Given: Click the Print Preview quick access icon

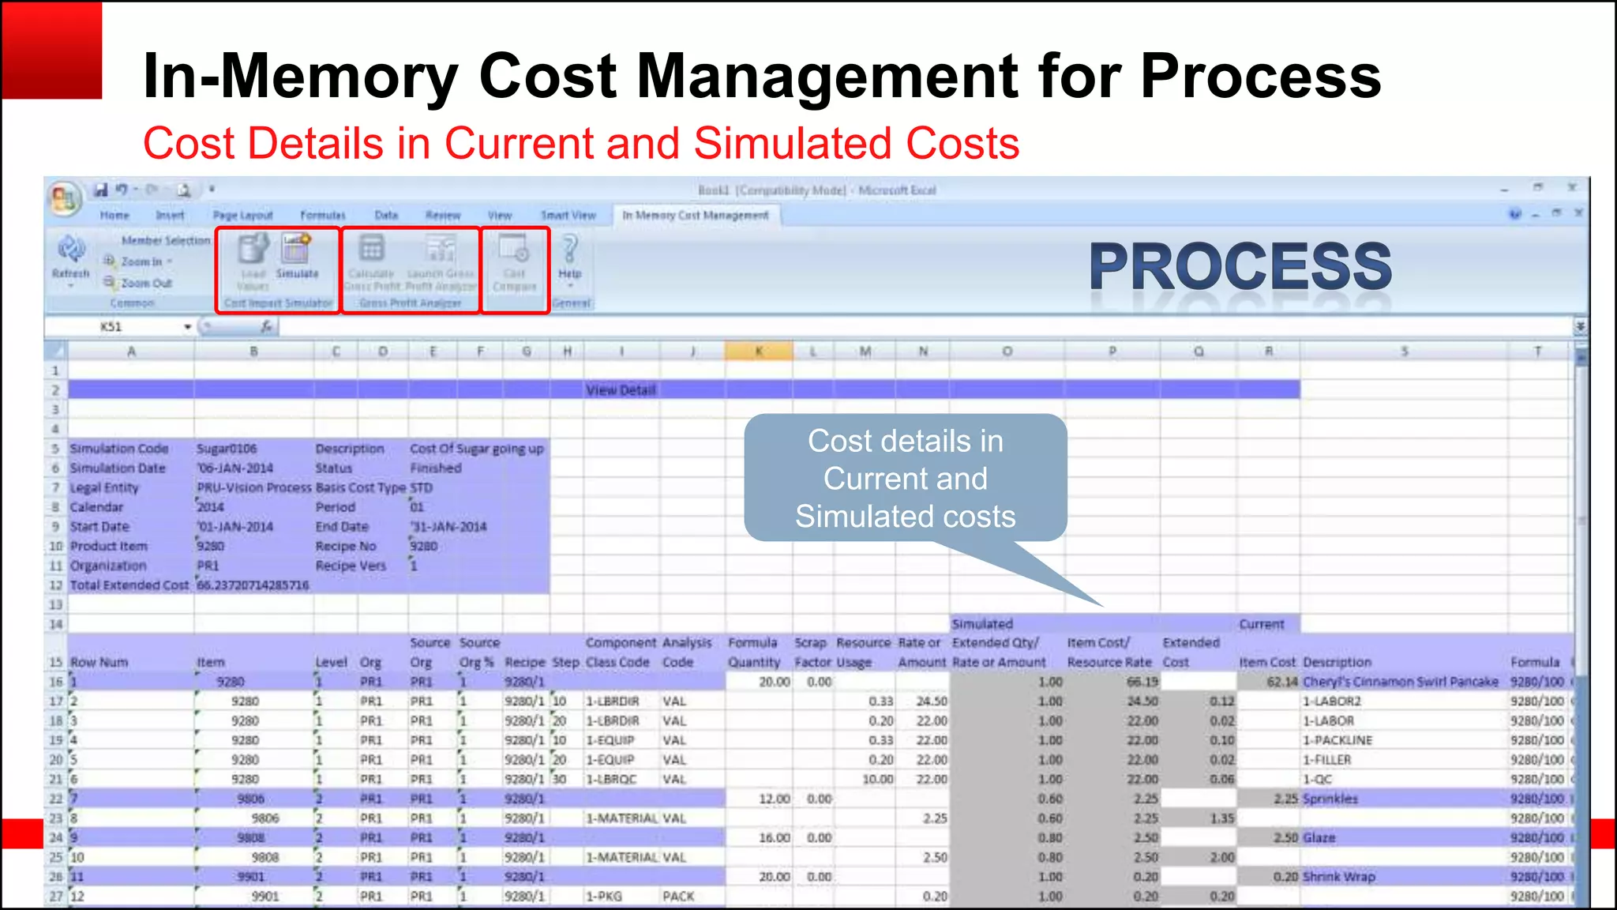Looking at the screenshot, I should pyautogui.click(x=184, y=190).
